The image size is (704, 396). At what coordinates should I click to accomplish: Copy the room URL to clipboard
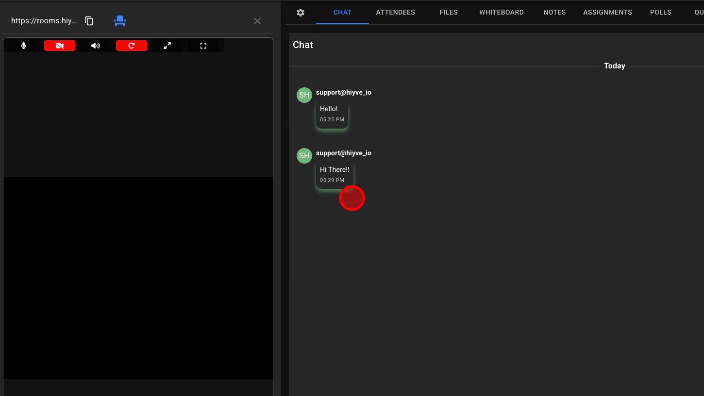click(89, 21)
